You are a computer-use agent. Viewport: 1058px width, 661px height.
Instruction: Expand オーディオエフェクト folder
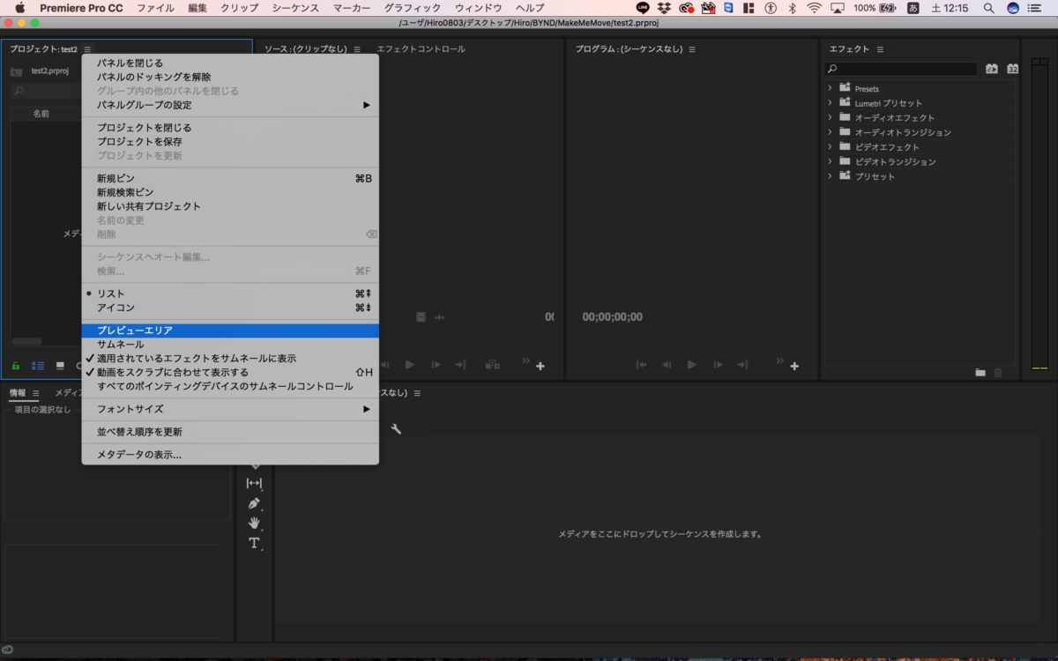point(830,118)
